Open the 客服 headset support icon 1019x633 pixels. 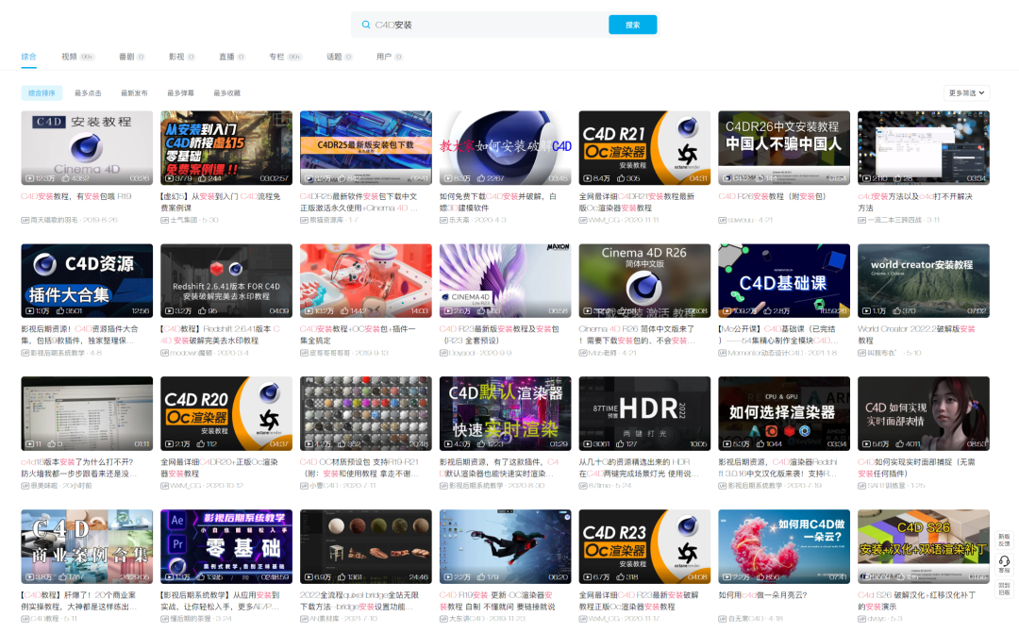tap(1004, 563)
